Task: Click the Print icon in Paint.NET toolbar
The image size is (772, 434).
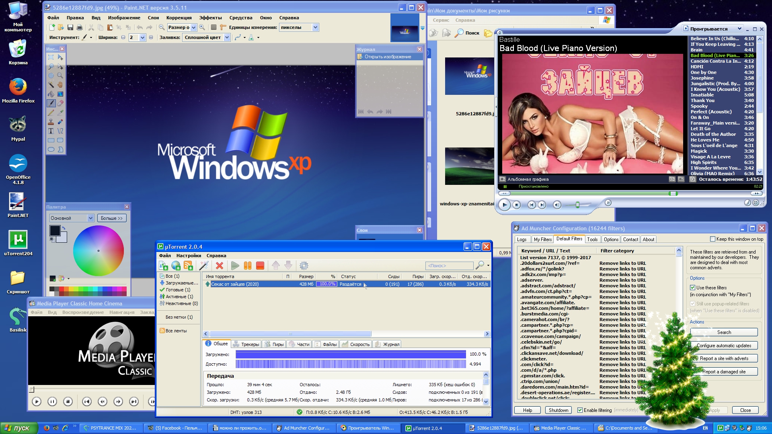Action: pyautogui.click(x=80, y=27)
